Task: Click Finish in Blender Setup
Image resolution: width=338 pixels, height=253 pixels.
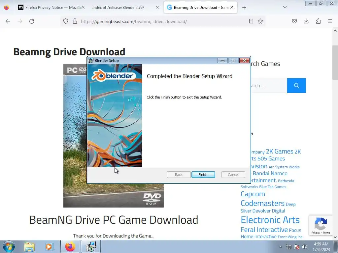Action: coord(203,175)
